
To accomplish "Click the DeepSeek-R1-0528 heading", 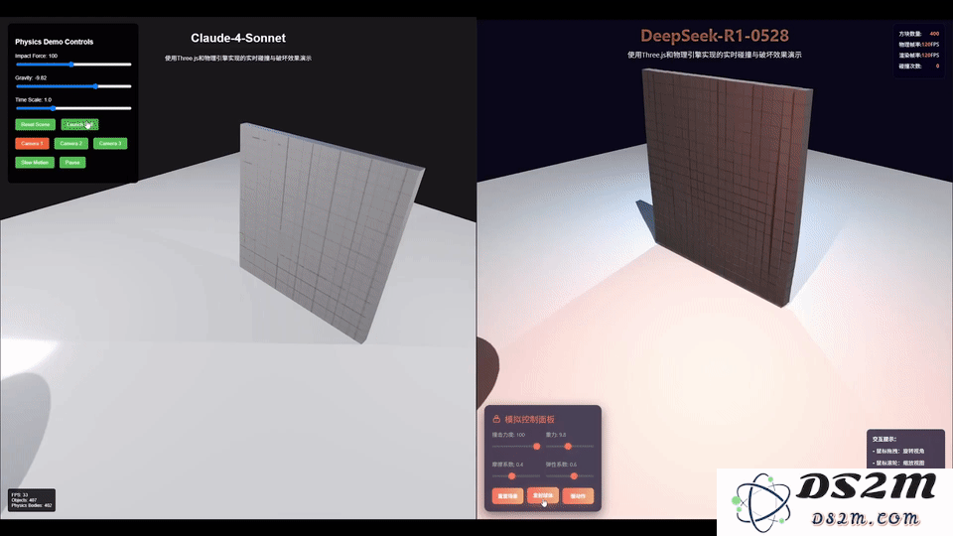I will point(715,36).
